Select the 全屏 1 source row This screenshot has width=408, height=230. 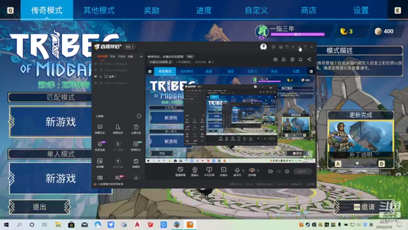pyautogui.click(x=118, y=76)
